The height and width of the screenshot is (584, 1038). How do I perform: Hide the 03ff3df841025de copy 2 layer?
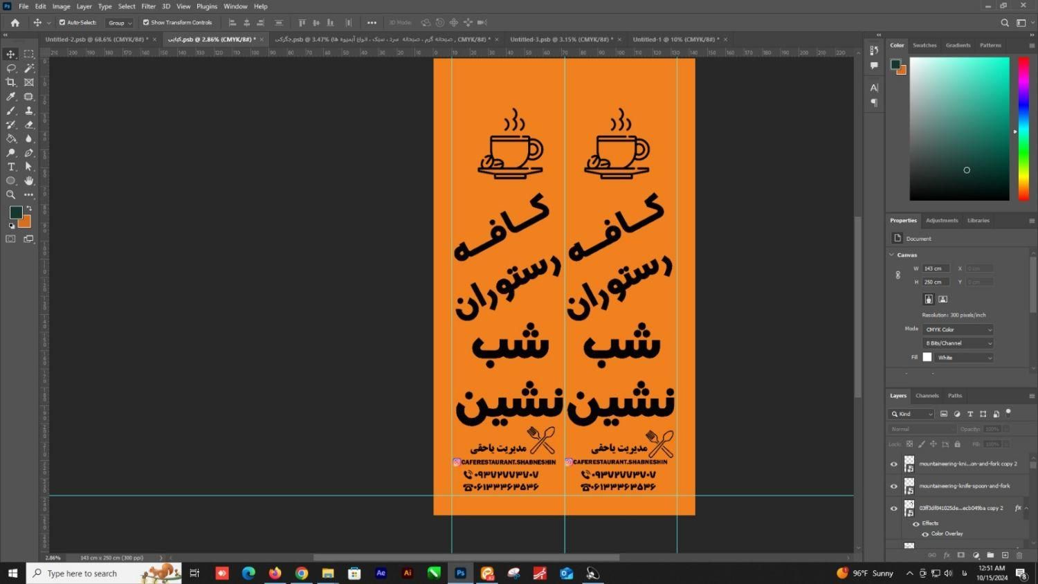click(893, 509)
